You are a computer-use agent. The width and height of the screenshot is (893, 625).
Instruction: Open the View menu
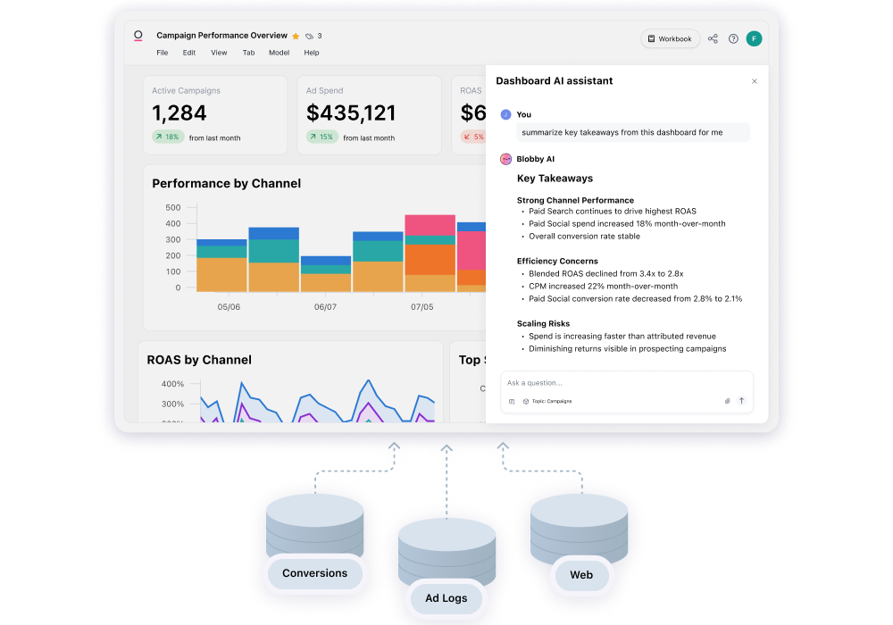click(x=219, y=53)
